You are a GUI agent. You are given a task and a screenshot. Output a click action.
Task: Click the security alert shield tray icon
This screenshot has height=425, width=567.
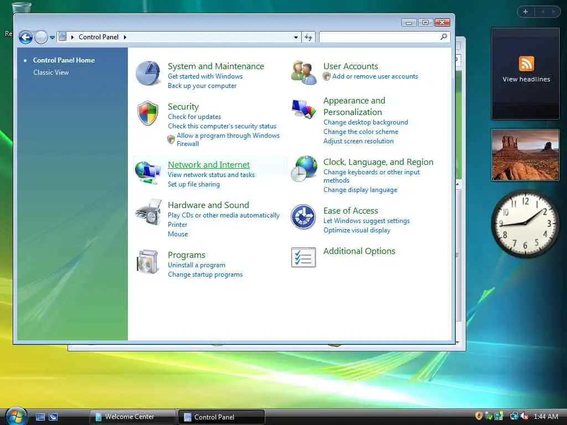[x=479, y=416]
